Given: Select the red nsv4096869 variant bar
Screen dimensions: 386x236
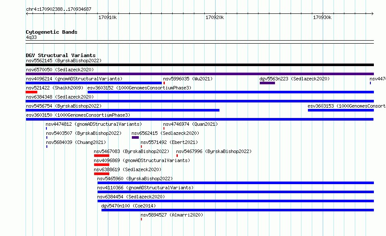Looking at the screenshot, I should 101,165.
